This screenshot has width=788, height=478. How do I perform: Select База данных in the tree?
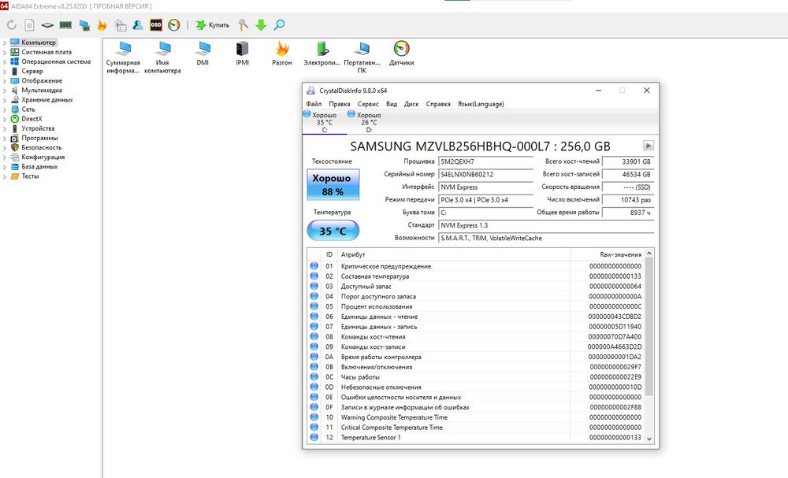pos(39,167)
